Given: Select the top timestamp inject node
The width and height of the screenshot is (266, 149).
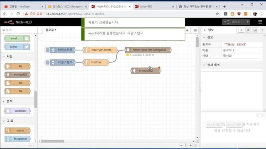Looking at the screenshot, I should (63, 50).
